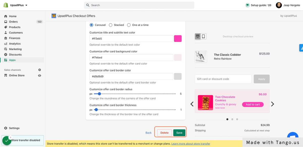Edit the title text color field #ff3eb5

tap(131, 39)
